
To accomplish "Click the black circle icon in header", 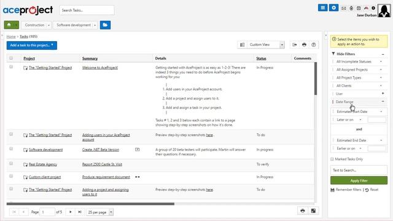I will click(373, 8).
